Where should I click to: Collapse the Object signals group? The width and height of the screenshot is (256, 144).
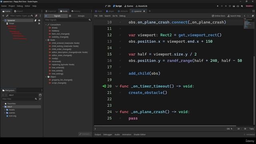tap(46, 77)
